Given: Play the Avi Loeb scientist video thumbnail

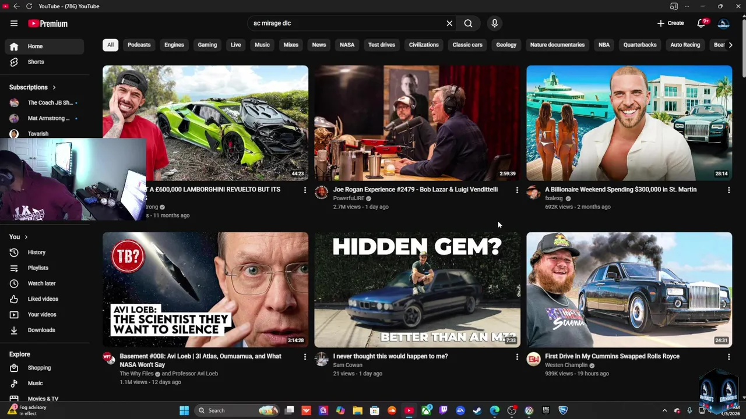Looking at the screenshot, I should (205, 290).
